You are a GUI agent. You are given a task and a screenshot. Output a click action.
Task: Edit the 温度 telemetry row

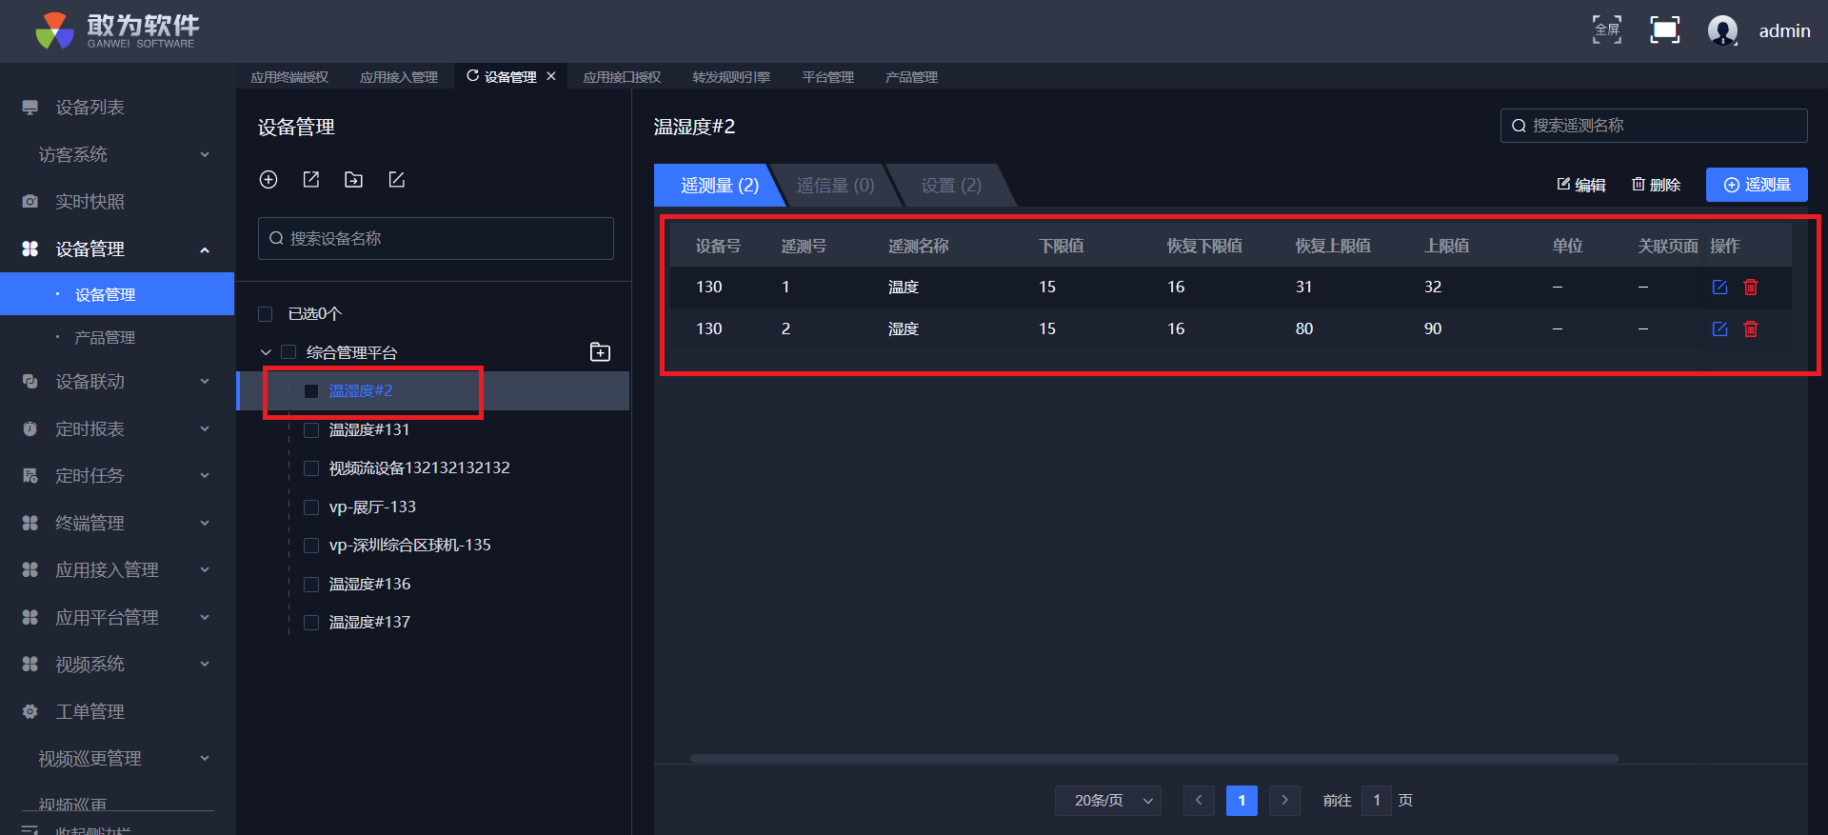coord(1719,287)
